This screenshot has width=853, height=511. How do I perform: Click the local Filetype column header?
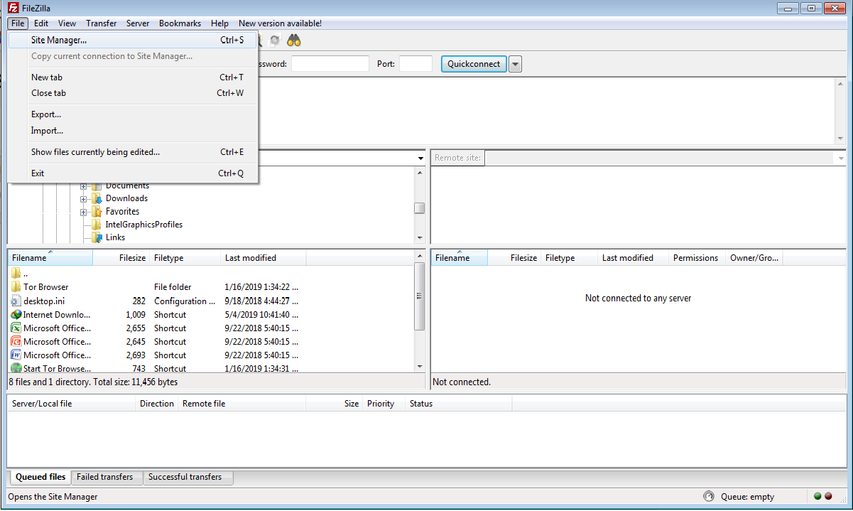click(185, 258)
